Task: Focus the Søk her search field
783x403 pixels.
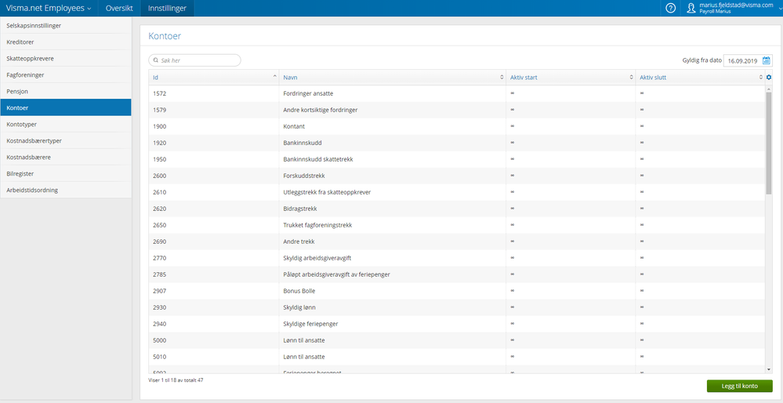Action: pyautogui.click(x=198, y=60)
